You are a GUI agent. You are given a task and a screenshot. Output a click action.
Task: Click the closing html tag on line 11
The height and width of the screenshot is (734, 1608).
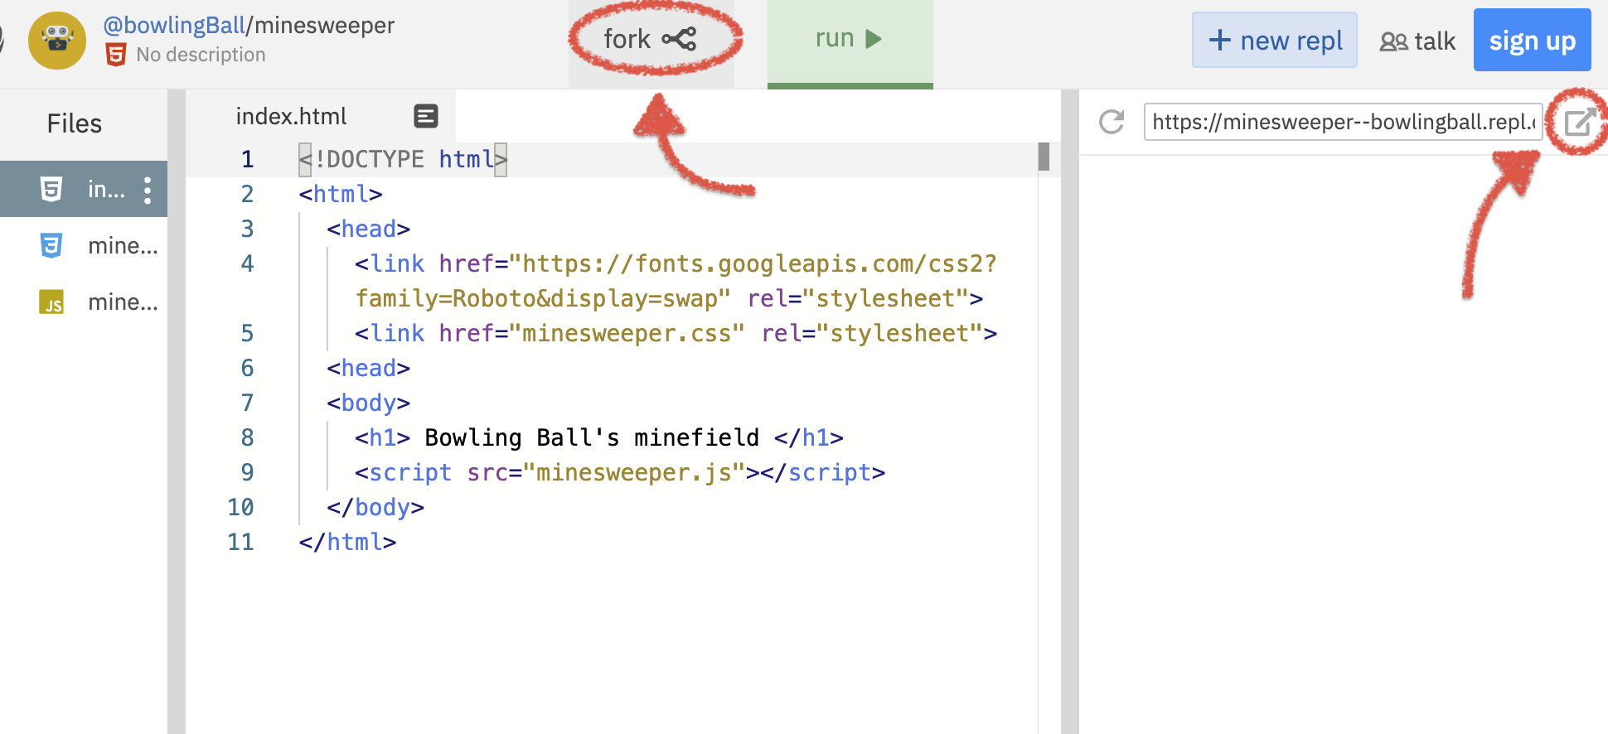(x=347, y=542)
